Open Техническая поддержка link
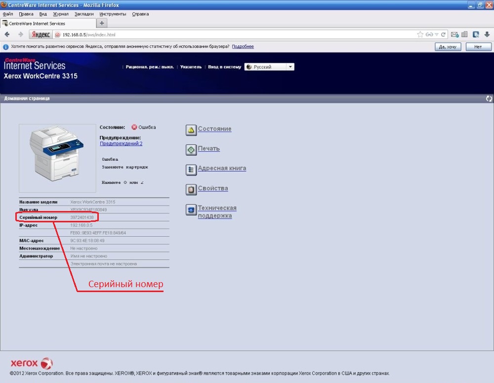Screen dimensions: 494x383 click(217, 212)
